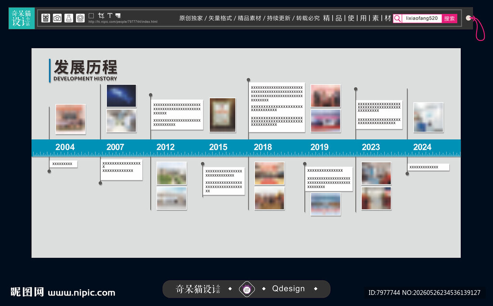Open the hallway photo just above 2007
The width and height of the screenshot is (493, 306).
(x=121, y=121)
